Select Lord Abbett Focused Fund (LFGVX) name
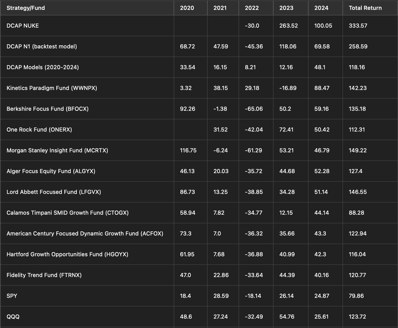The width and height of the screenshot is (398, 328). 54,192
